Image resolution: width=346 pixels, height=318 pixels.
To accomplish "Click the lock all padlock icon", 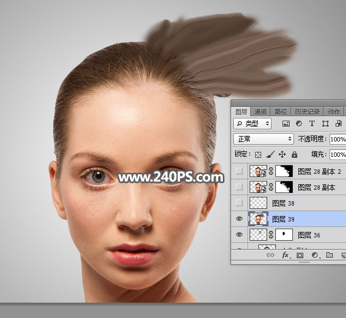I will [295, 155].
